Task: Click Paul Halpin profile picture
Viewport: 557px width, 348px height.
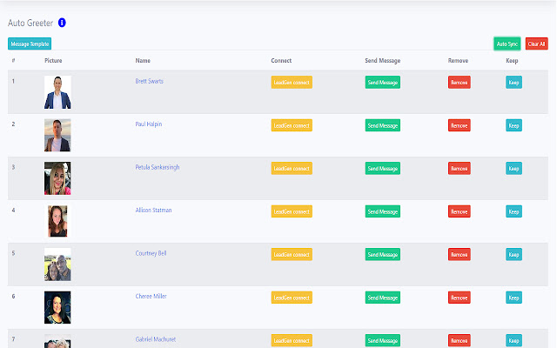Action: pyautogui.click(x=57, y=136)
